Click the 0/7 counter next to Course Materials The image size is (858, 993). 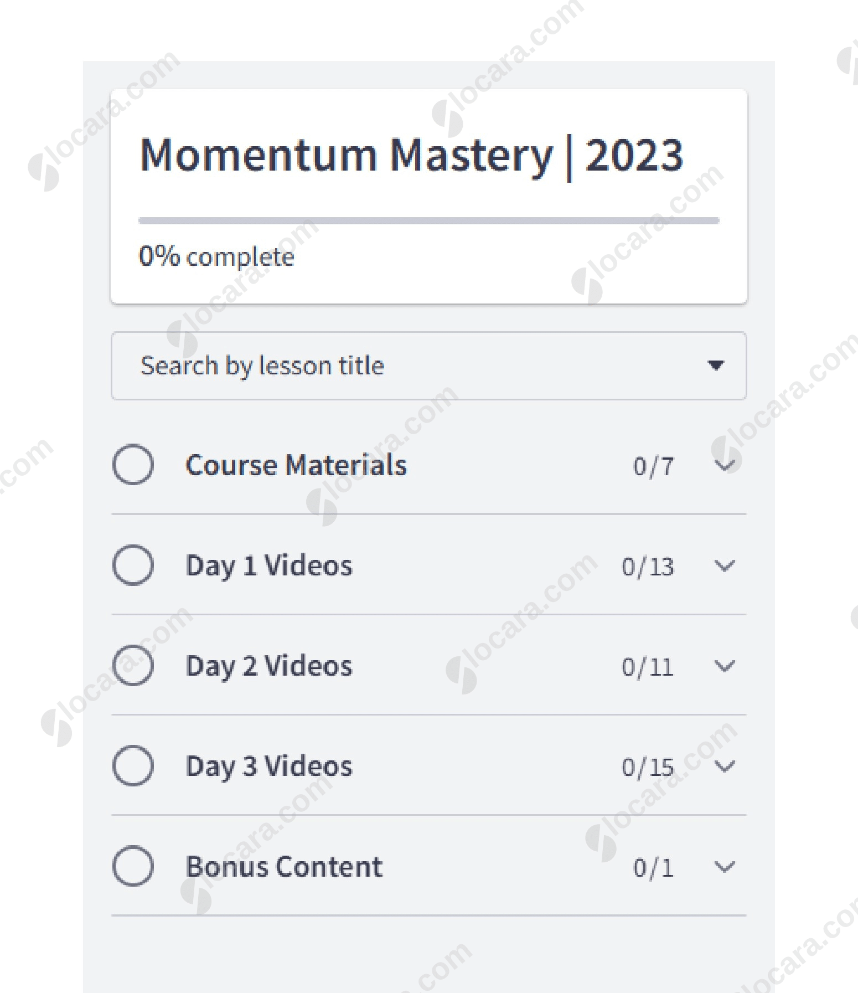pyautogui.click(x=653, y=466)
